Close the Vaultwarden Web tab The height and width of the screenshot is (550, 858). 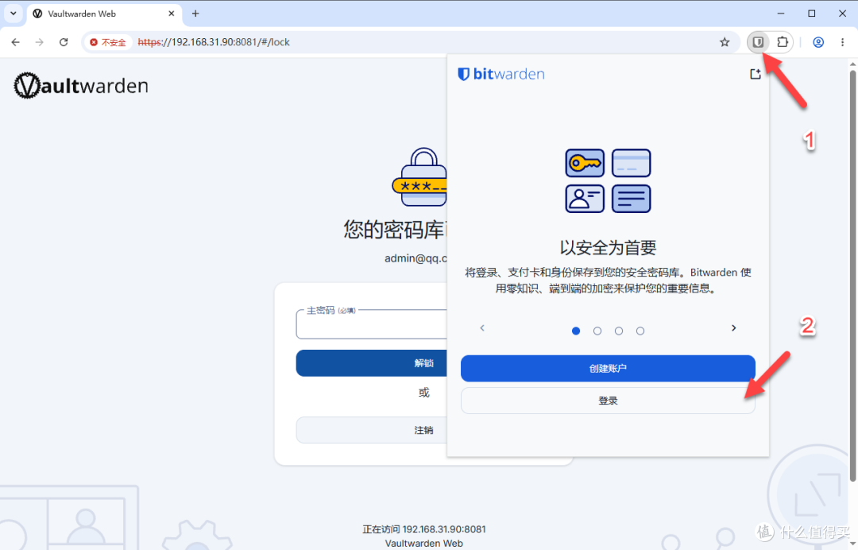(x=172, y=14)
